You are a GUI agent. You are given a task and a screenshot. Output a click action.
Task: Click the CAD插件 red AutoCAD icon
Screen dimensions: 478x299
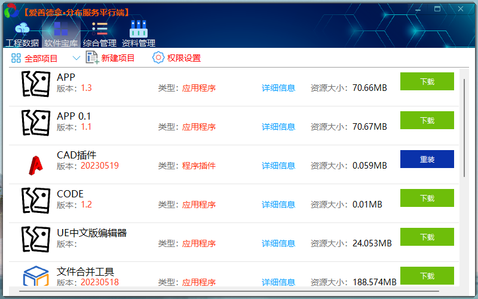(35, 164)
